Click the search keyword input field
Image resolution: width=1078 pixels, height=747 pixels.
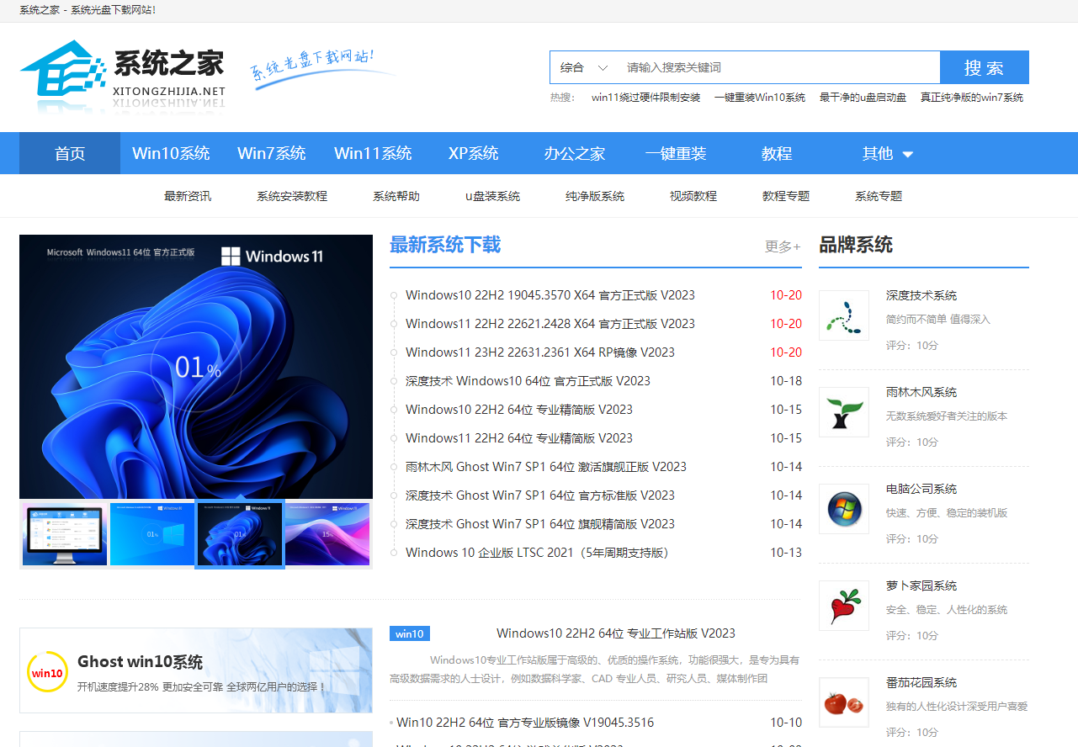(x=757, y=67)
